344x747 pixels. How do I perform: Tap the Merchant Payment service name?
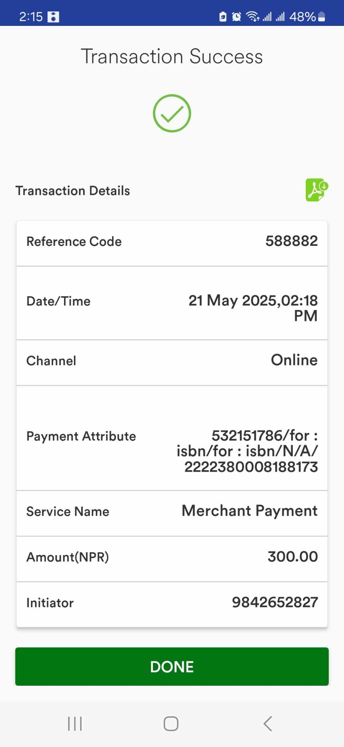[x=249, y=511]
